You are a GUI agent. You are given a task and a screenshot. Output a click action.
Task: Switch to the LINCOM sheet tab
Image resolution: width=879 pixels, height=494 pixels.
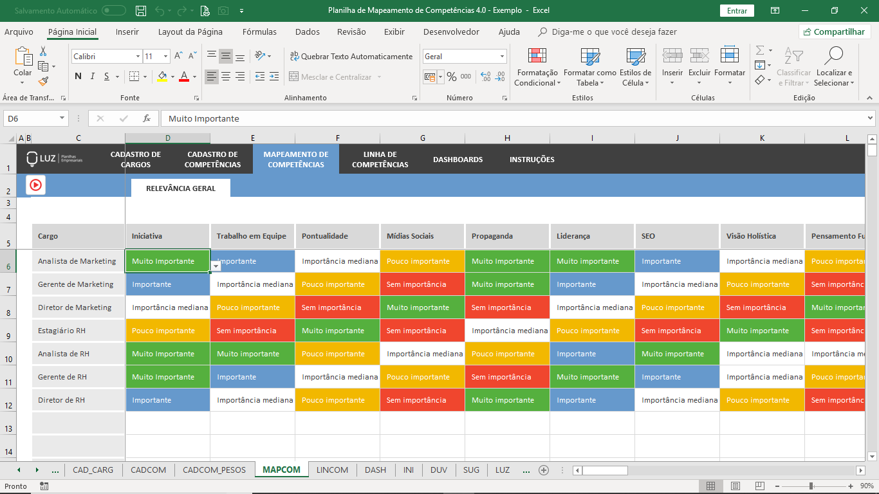[x=332, y=470]
